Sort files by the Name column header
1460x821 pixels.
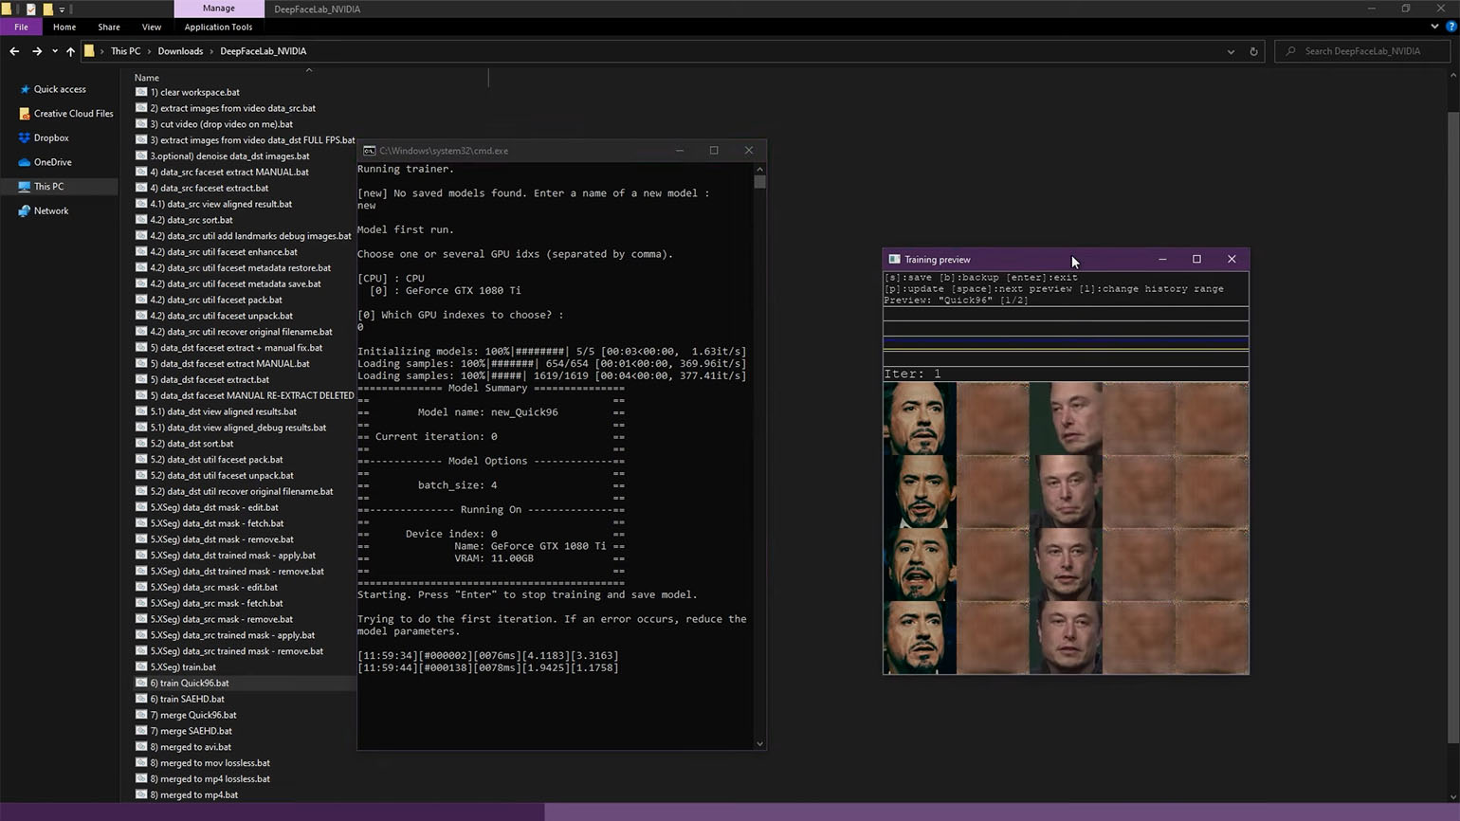coord(147,78)
